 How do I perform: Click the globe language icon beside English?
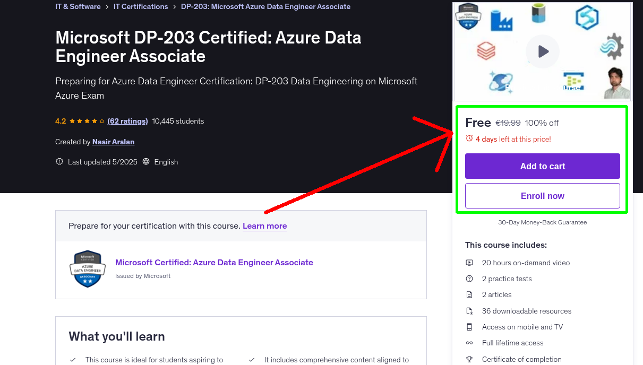click(x=146, y=162)
